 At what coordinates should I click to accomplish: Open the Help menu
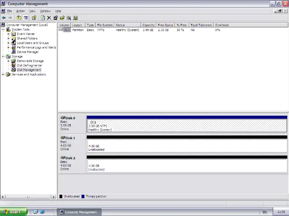coord(58,11)
